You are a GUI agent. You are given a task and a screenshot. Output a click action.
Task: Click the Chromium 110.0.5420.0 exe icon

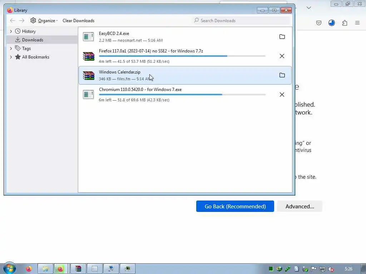click(x=88, y=94)
